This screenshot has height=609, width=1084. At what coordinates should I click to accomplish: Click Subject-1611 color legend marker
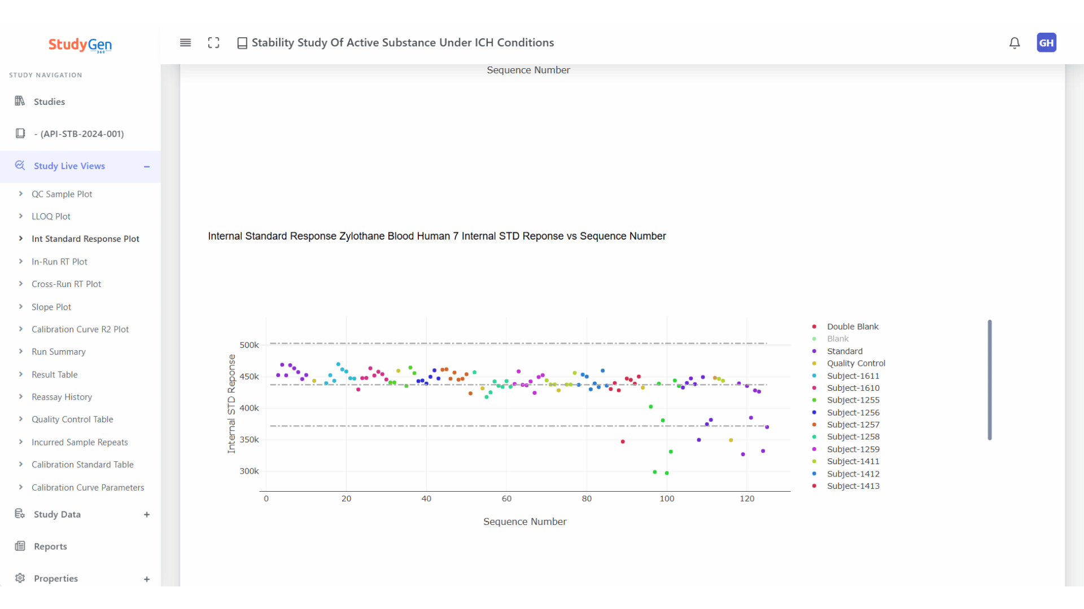pyautogui.click(x=814, y=376)
